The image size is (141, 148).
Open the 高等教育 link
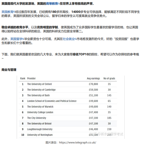point(52,4)
